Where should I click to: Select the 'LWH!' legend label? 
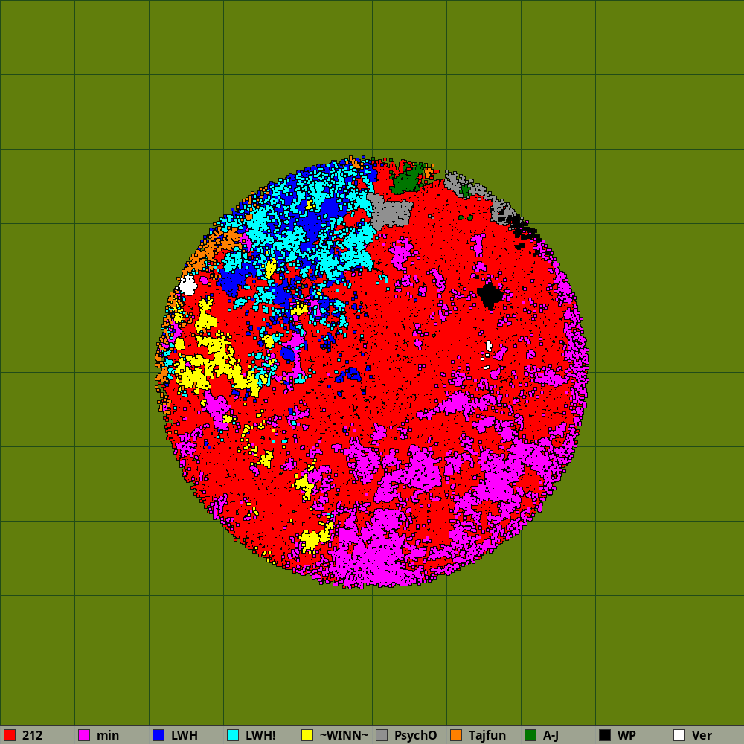tap(260, 735)
